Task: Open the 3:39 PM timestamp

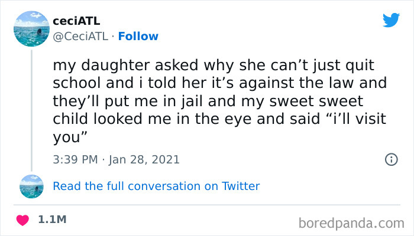Action: pyautogui.click(x=76, y=159)
